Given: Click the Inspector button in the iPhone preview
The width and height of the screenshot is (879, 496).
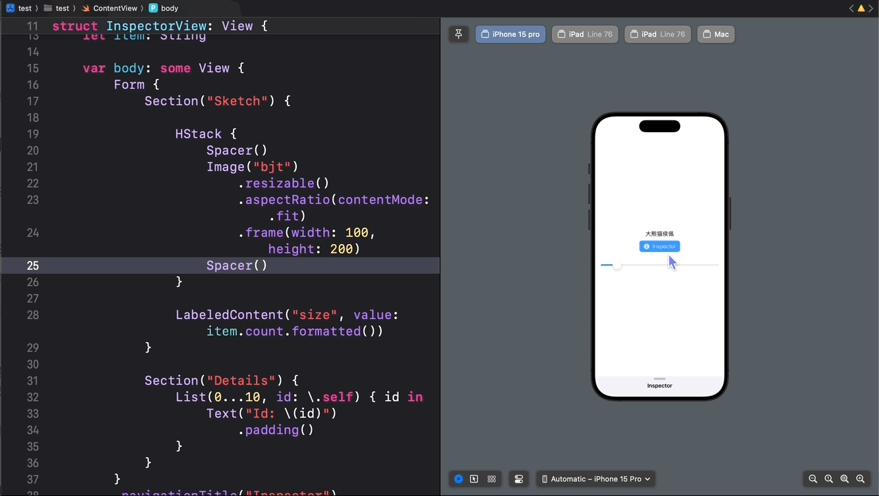Looking at the screenshot, I should [659, 246].
